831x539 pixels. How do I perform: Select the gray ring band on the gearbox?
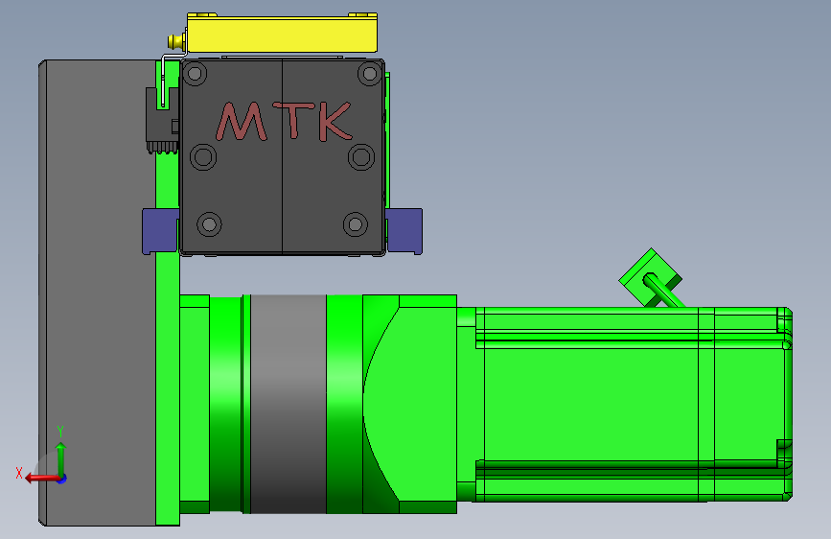[x=289, y=404]
